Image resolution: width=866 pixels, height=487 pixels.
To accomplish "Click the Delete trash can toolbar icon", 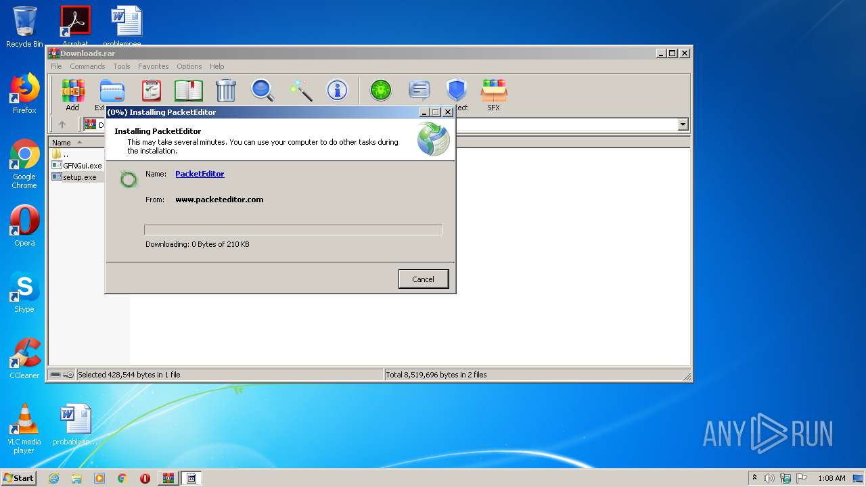I will 225,91.
